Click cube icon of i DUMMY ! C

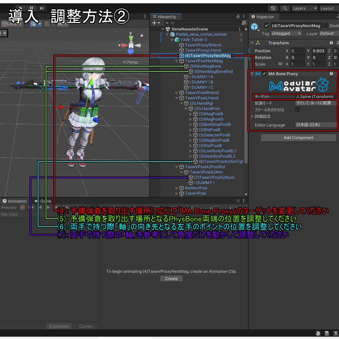(x=186, y=87)
